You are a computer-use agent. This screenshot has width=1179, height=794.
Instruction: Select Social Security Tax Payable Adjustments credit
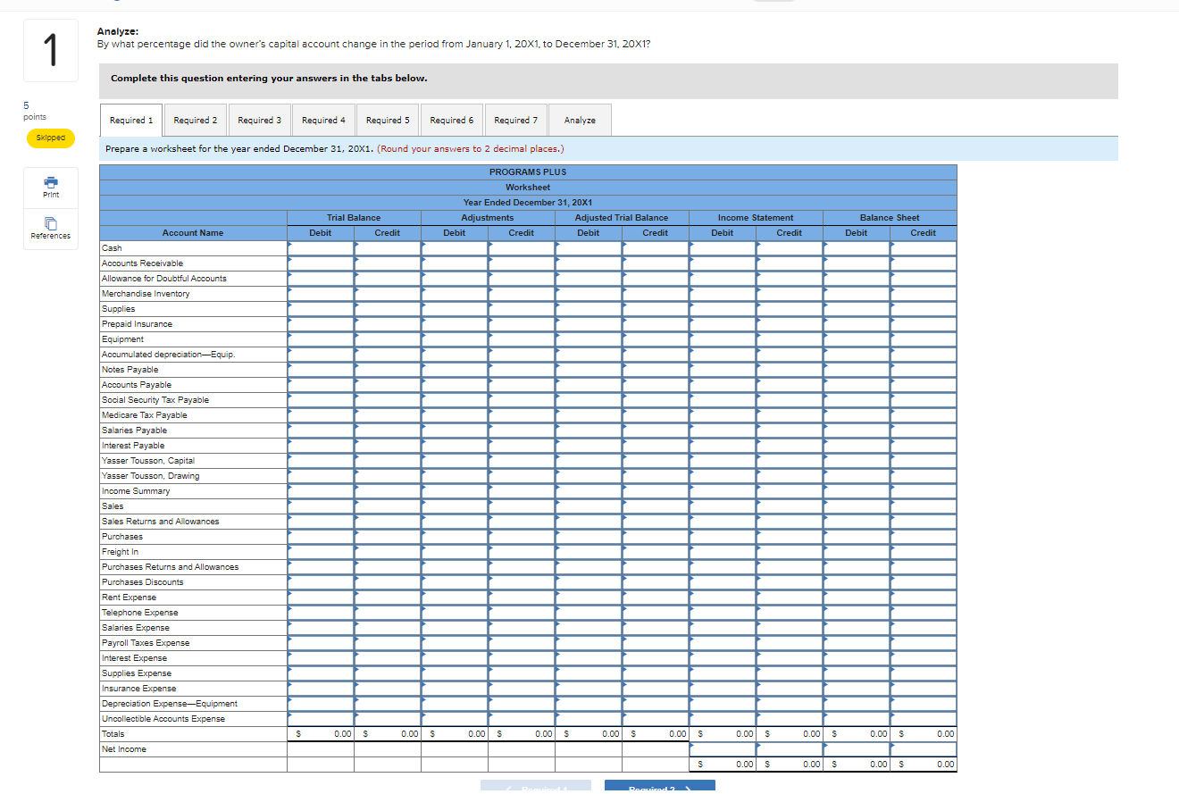tap(522, 400)
